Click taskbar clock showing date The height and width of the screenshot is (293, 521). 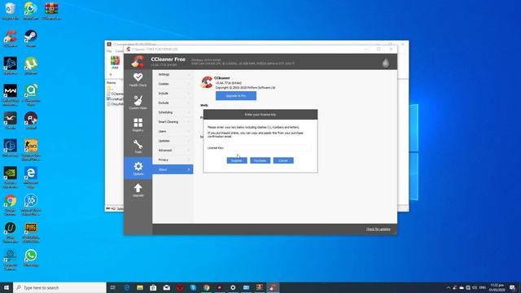497,287
